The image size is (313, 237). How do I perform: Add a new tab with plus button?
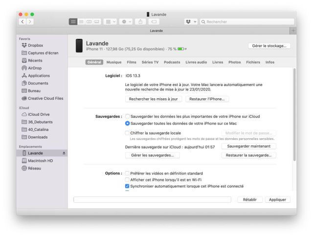click(293, 31)
